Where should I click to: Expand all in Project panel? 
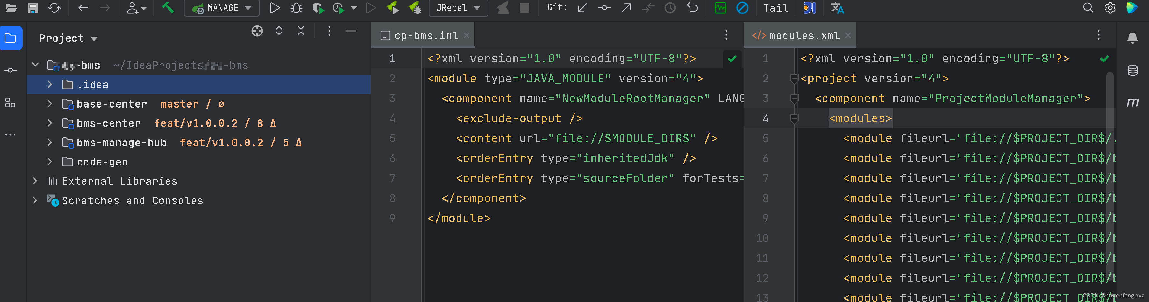(x=279, y=31)
